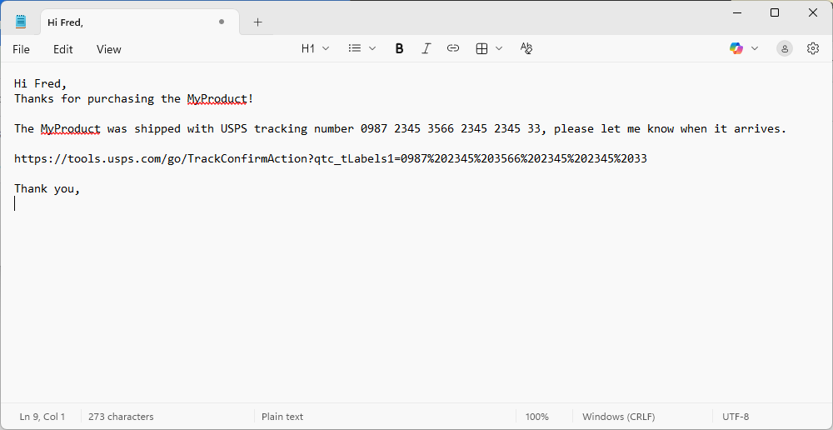The height and width of the screenshot is (430, 833).
Task: Minimize the Notepad window
Action: click(737, 12)
